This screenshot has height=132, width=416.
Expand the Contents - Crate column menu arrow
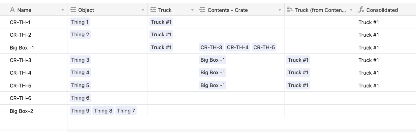280,10
